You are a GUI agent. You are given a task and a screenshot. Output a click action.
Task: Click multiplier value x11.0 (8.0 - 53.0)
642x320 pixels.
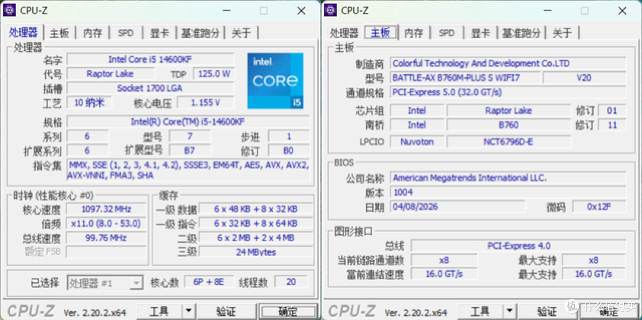coord(106,223)
